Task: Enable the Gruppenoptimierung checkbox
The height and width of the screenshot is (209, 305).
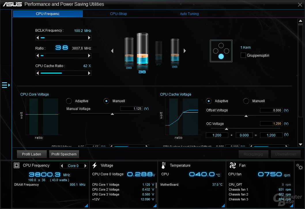Action: click(x=243, y=55)
